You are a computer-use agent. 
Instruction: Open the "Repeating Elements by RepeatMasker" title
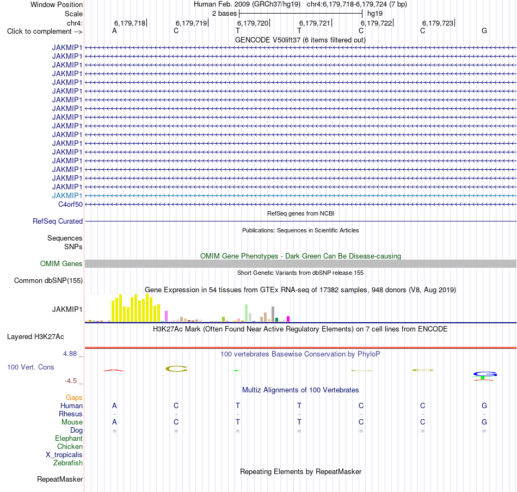coord(300,472)
